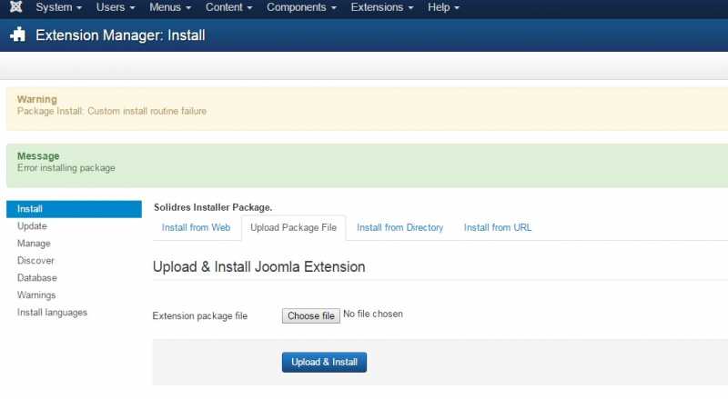Open the Extensions menu
Image resolution: width=728 pixels, height=399 pixels.
pos(381,7)
